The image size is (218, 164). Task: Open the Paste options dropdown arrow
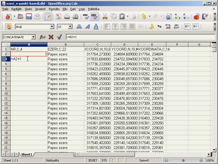click(x=128, y=16)
